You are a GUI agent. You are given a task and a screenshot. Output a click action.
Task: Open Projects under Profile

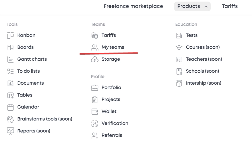point(111,99)
